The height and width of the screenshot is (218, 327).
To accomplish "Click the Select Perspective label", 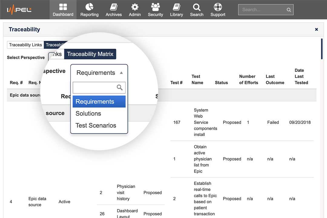I will [26, 57].
